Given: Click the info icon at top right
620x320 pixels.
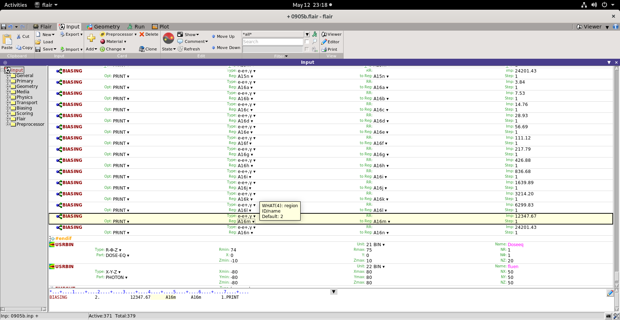Looking at the screenshot, I should (616, 27).
